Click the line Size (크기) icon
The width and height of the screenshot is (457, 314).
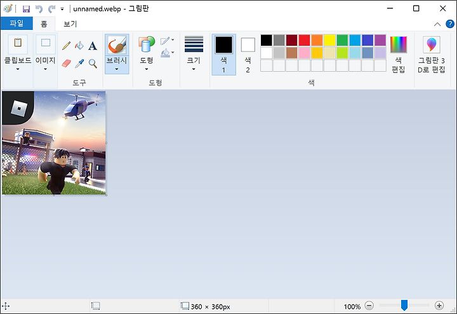click(x=194, y=44)
